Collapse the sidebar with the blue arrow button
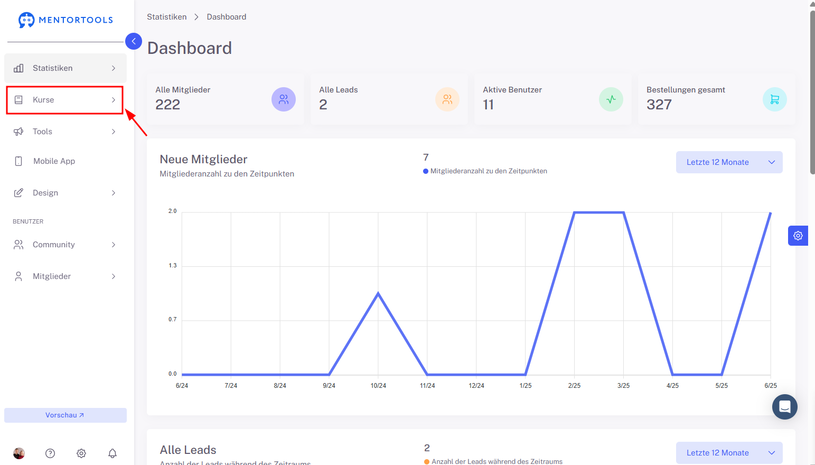The height and width of the screenshot is (465, 815). 134,41
